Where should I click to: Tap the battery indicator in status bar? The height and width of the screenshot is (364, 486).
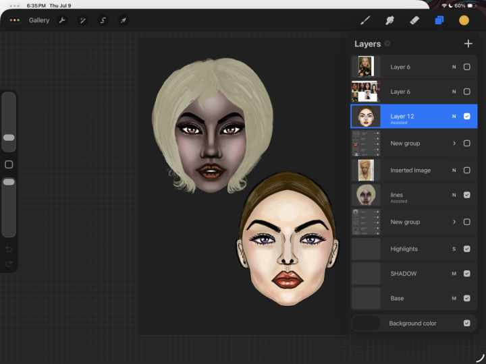[x=471, y=5]
